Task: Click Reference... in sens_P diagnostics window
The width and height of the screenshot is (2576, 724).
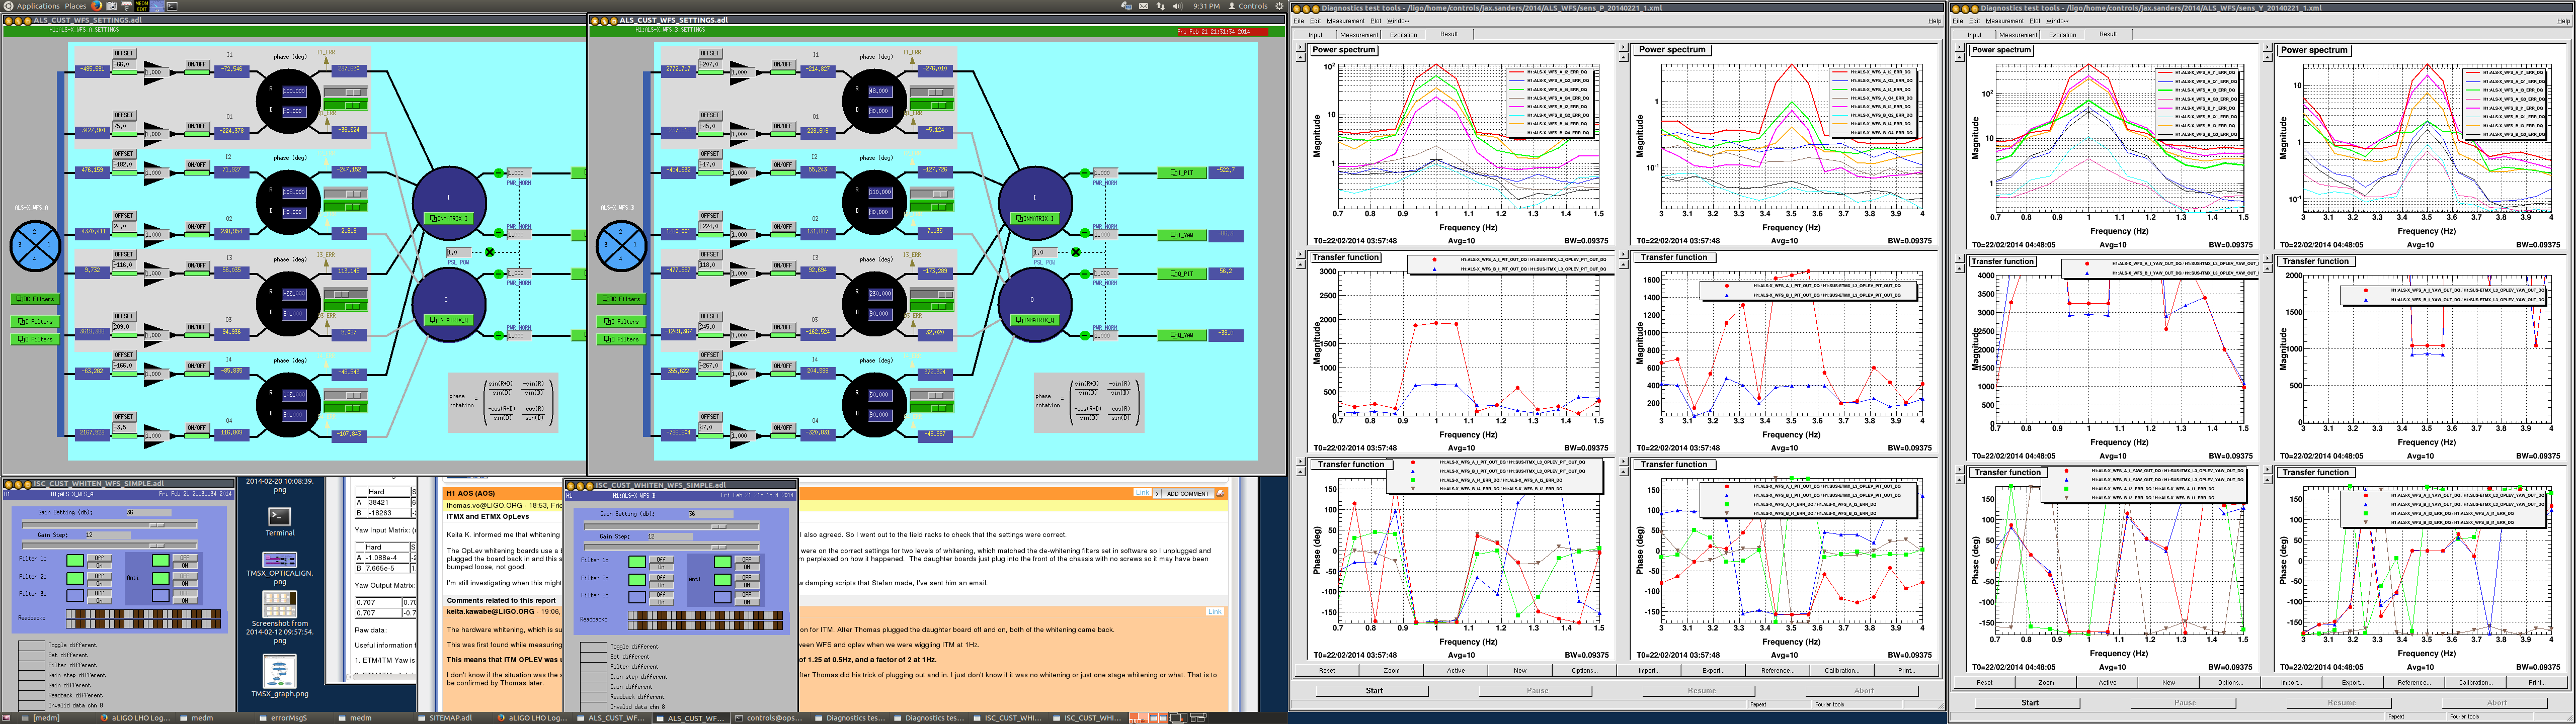Action: 1778,671
